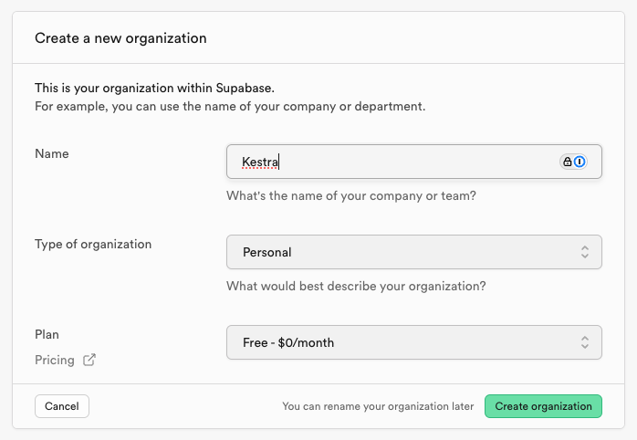Click the "You can rename your organization later" note
Viewport: 637px width, 440px height.
tap(378, 406)
